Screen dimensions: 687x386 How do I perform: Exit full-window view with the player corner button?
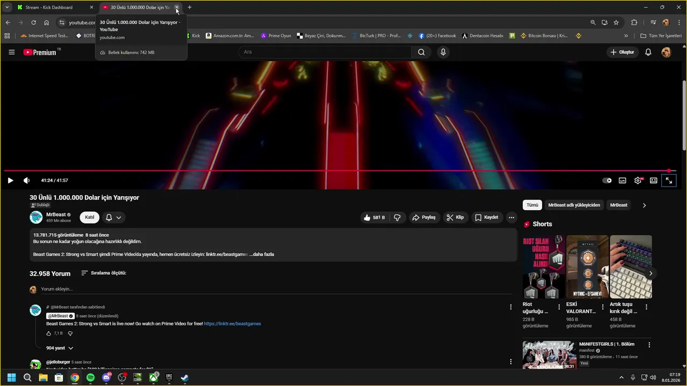[669, 181]
